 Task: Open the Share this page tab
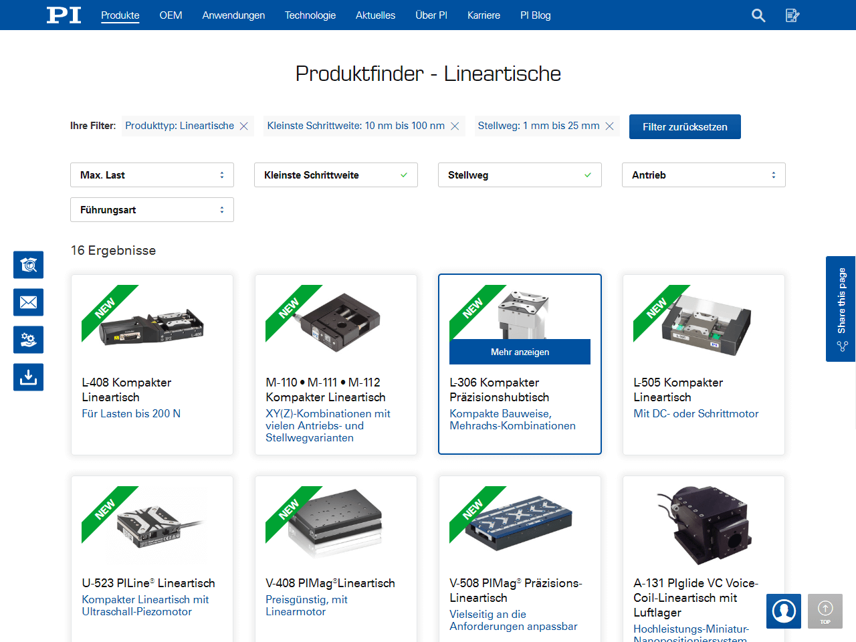point(841,309)
